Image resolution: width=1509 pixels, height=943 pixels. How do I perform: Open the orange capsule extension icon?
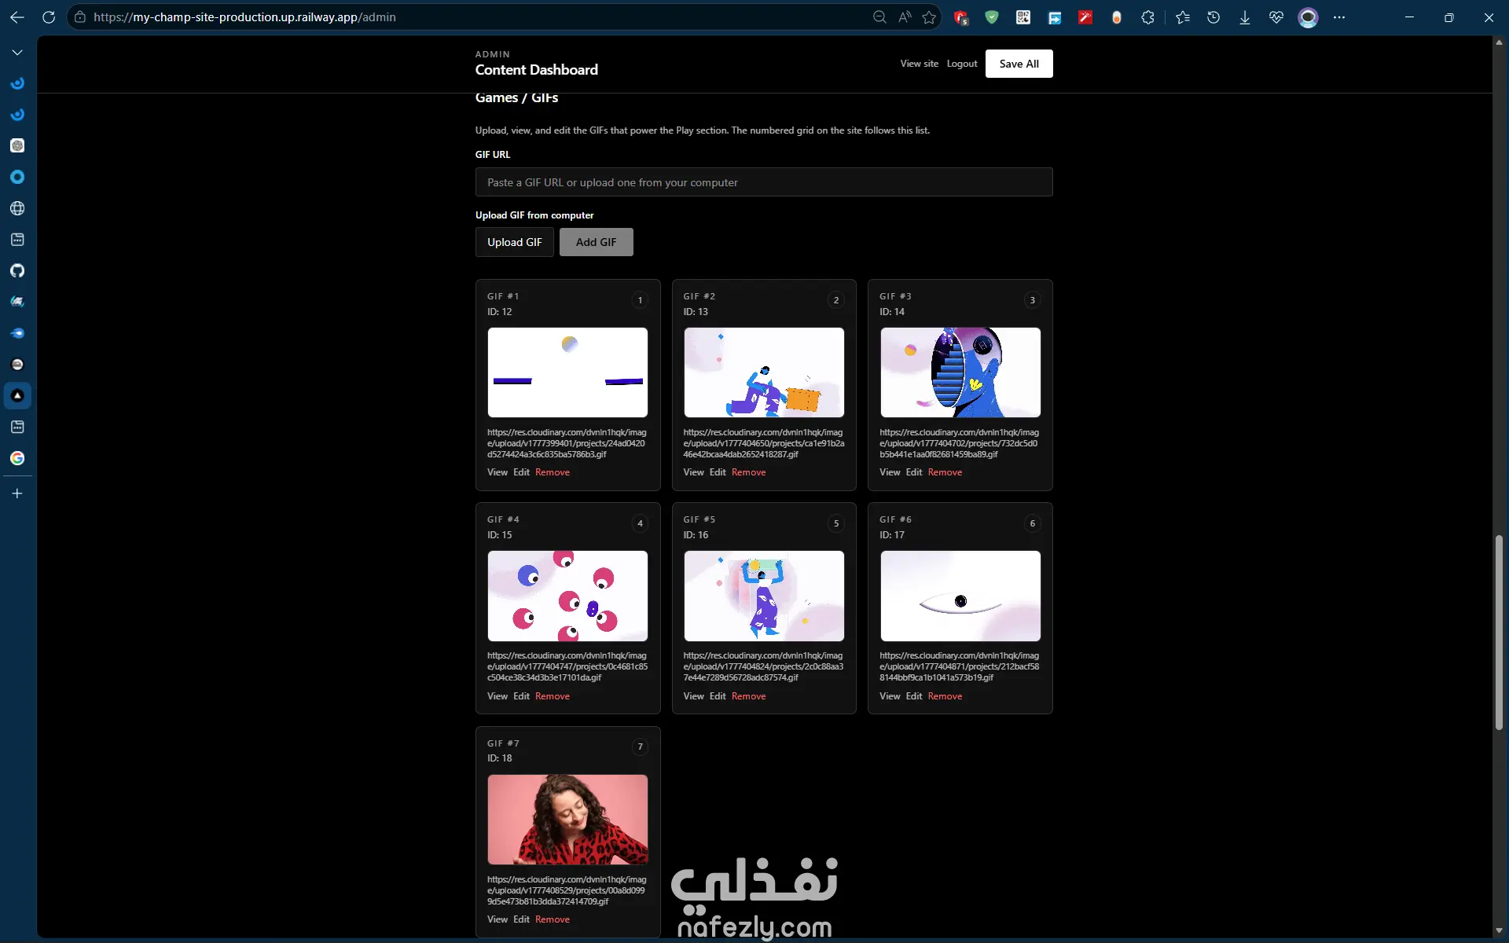1117,17
